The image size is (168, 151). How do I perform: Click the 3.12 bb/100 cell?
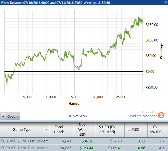pyautogui.click(x=141, y=141)
